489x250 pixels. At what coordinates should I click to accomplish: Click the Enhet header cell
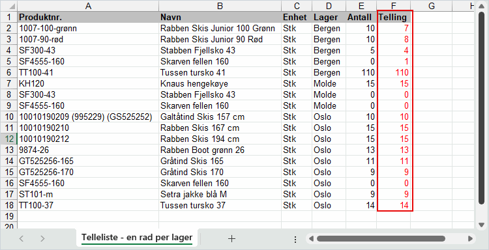(x=297, y=17)
